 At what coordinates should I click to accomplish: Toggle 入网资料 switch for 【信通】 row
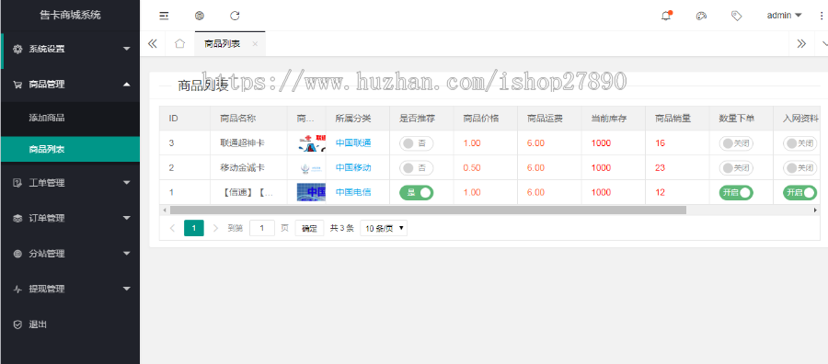(800, 192)
